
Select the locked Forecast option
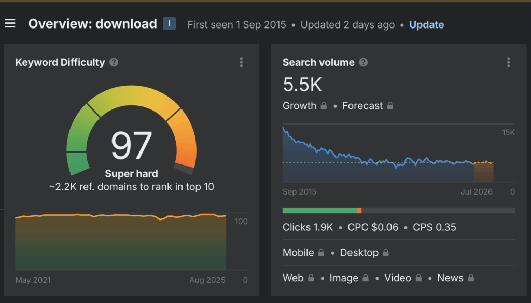(x=368, y=106)
